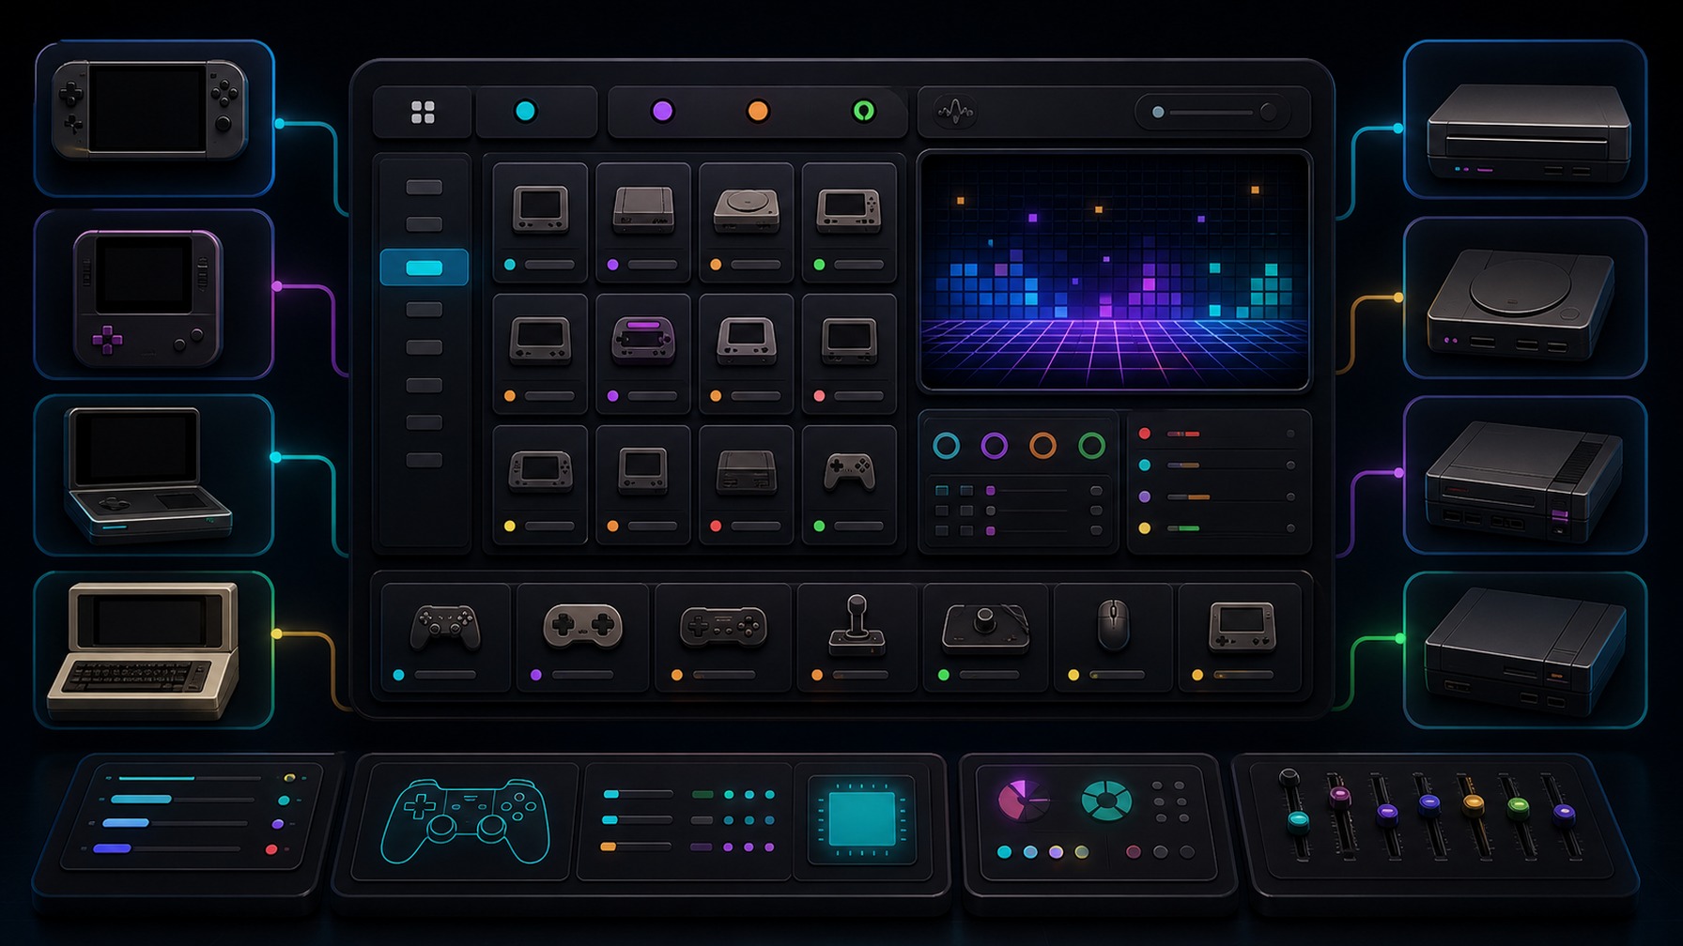The height and width of the screenshot is (946, 1683).
Task: Toggle the cyan ring under the preview
Action: coord(946,445)
